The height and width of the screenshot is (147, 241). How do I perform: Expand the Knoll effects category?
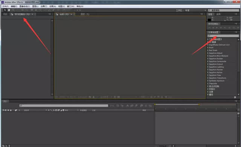[x=208, y=48]
